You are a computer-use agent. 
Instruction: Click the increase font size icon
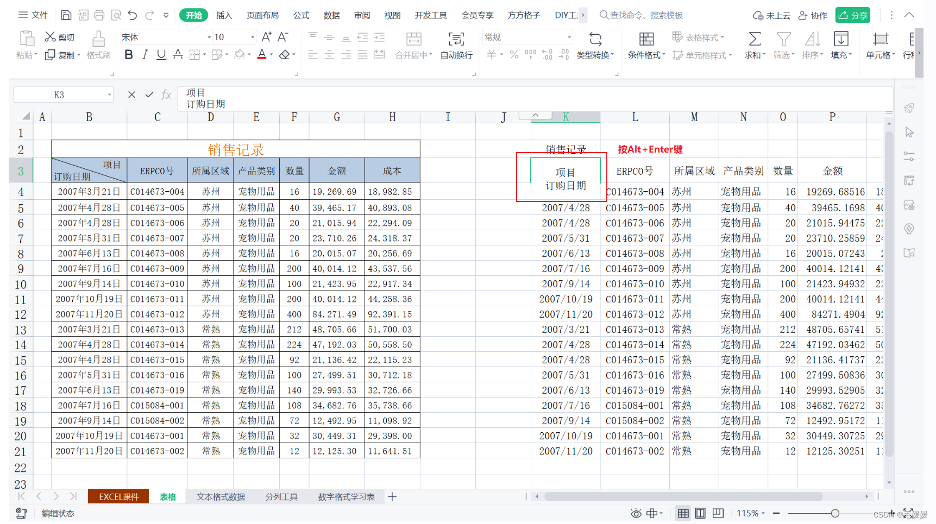click(266, 37)
